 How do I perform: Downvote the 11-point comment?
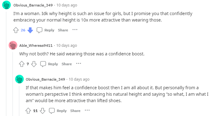(43, 111)
